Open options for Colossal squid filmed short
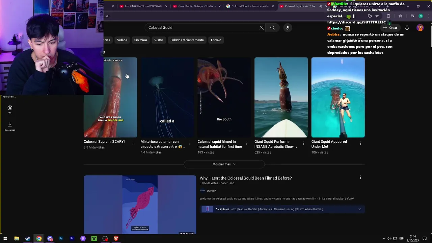432x243 pixels. [x=247, y=143]
